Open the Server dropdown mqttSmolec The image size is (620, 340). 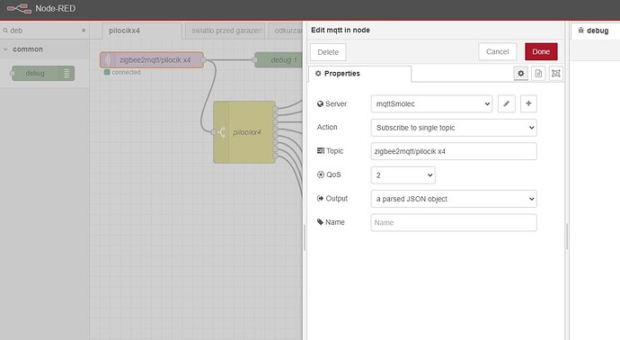(431, 103)
